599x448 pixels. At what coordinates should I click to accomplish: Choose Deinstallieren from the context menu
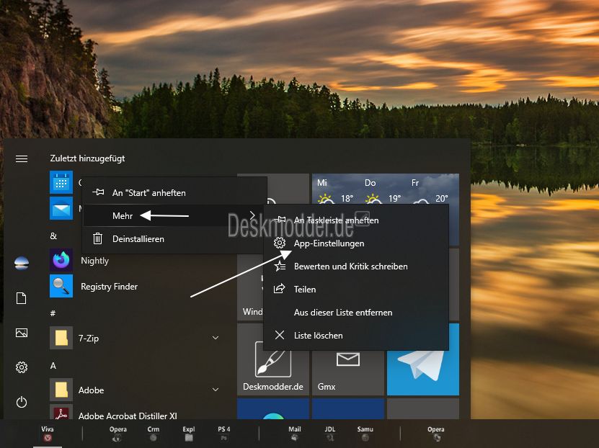(138, 238)
